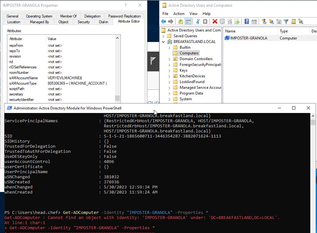Expand the Builtin container node
This screenshot has height=233, width=317.
(x=169, y=47)
